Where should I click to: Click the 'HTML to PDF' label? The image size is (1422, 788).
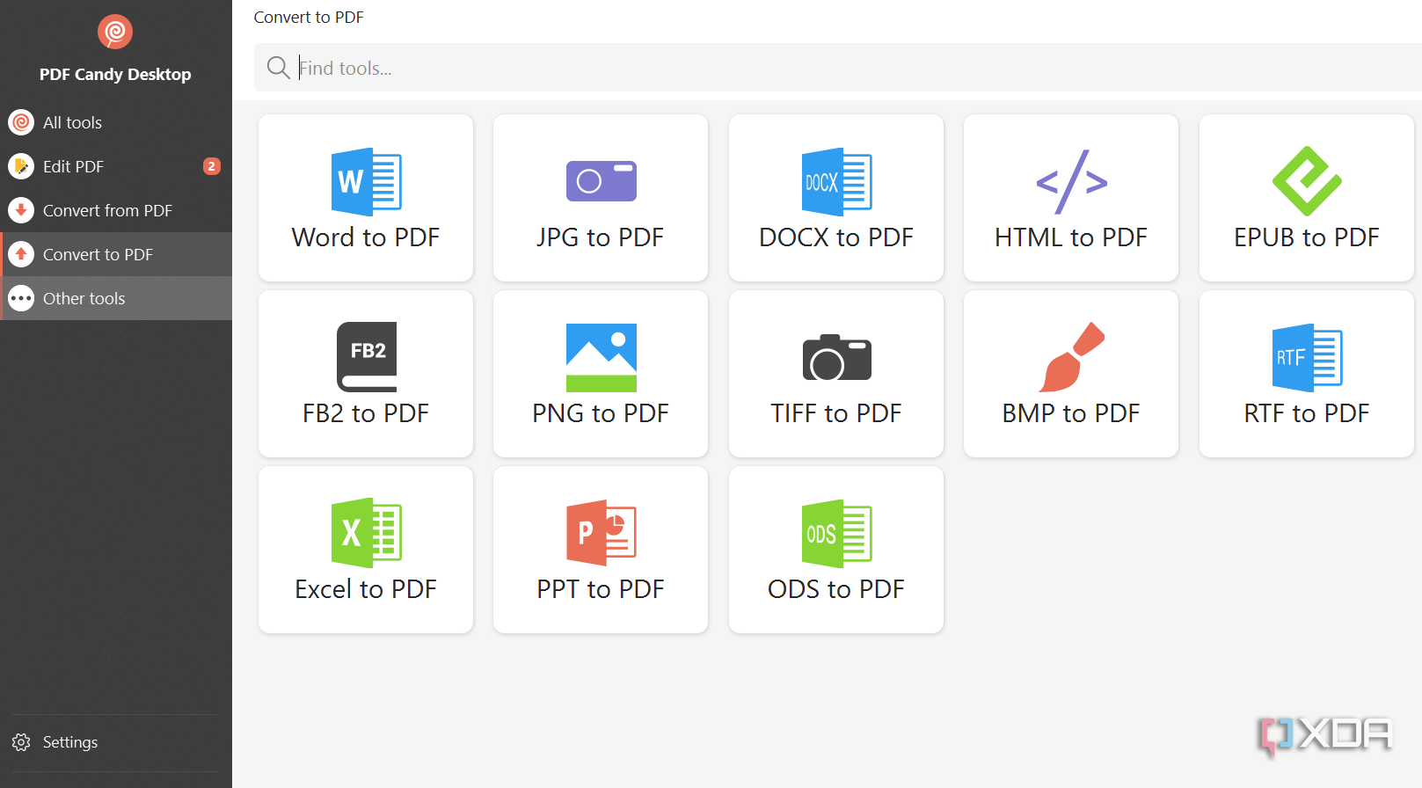[x=1071, y=237]
